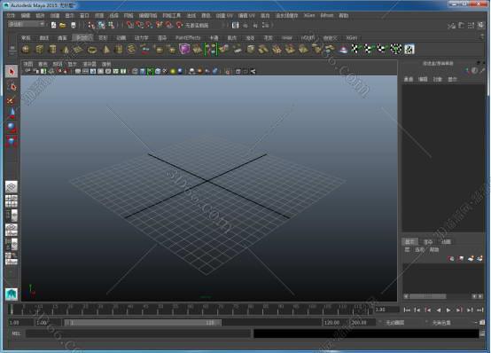Click the polygon torus shelf icon
Viewport: 491px width, 353px height.
[x=92, y=49]
